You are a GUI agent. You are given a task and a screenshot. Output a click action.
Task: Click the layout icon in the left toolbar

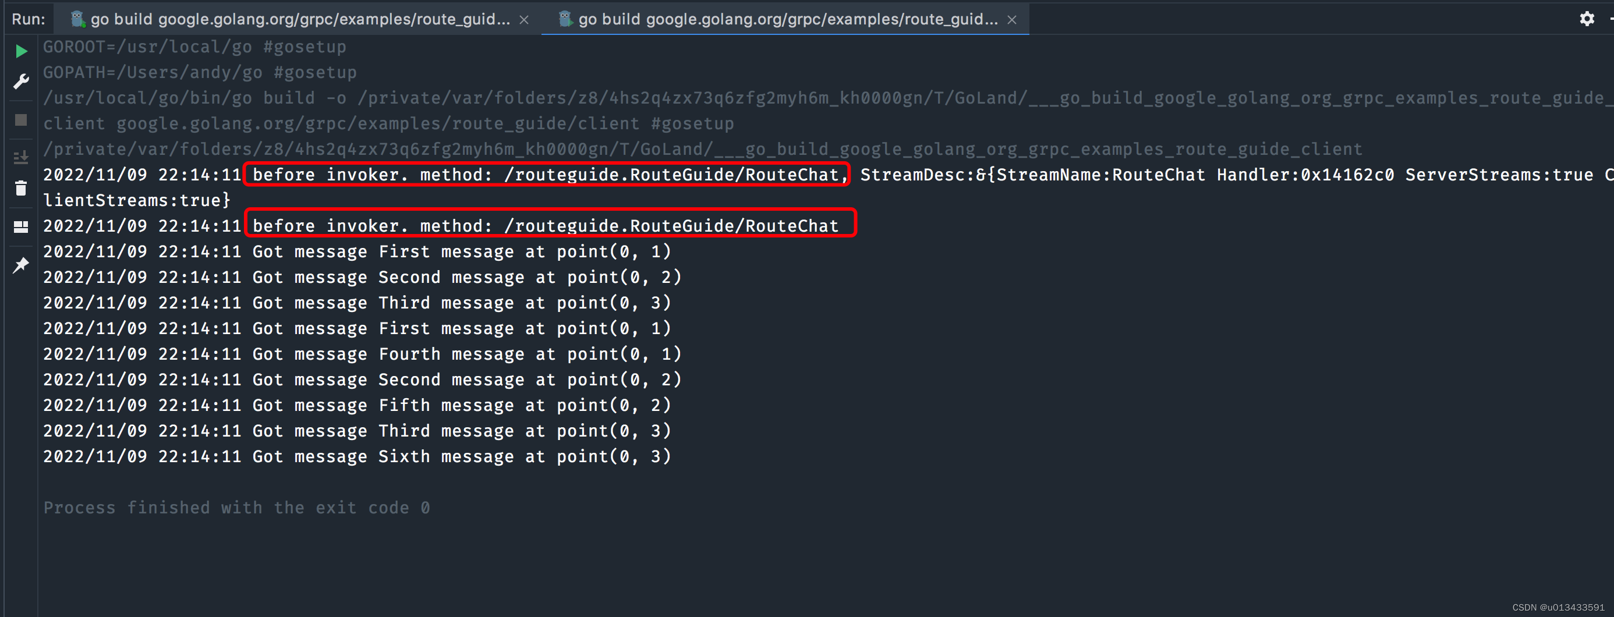(21, 227)
